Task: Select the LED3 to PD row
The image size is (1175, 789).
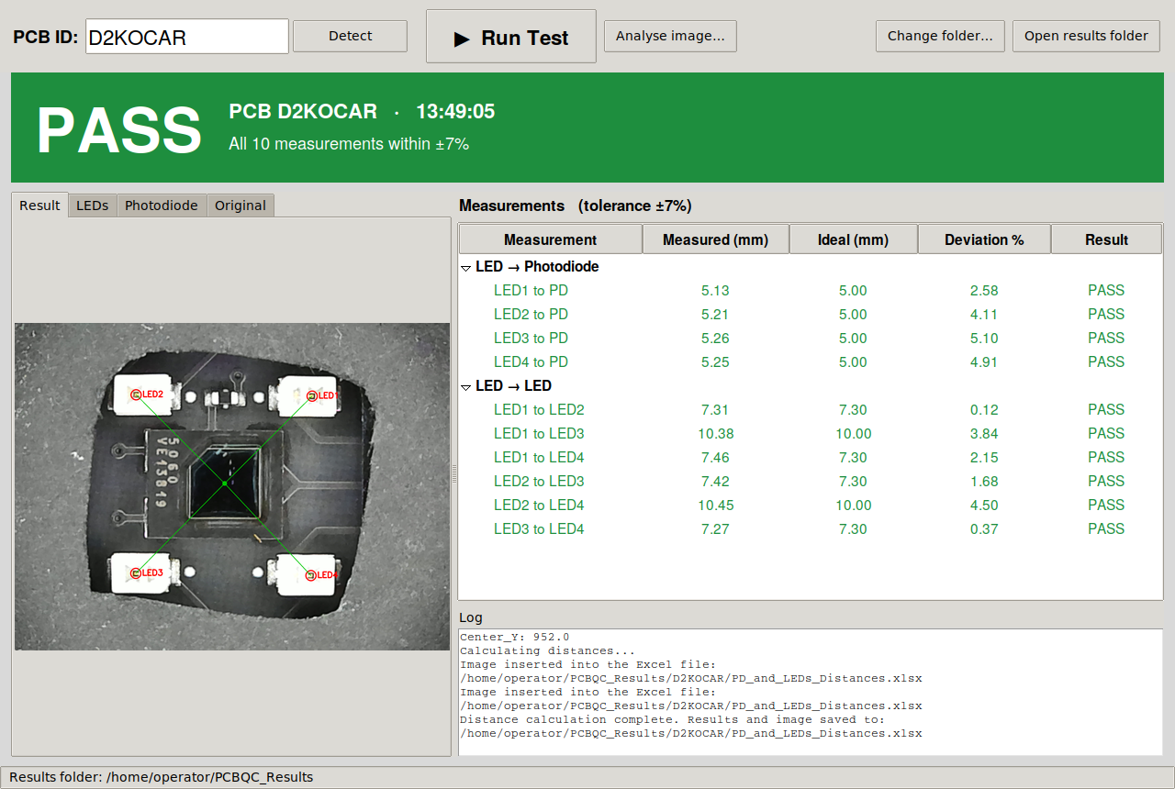Action: [811, 339]
